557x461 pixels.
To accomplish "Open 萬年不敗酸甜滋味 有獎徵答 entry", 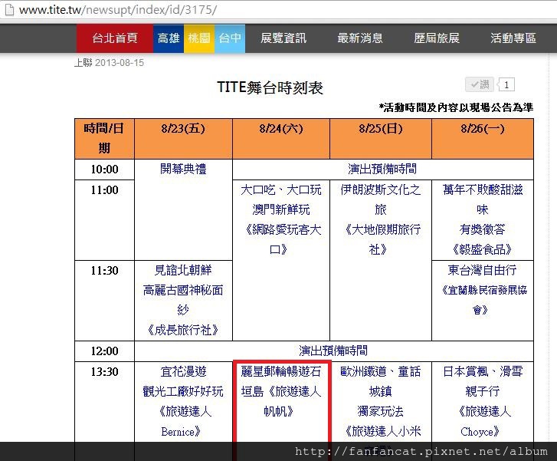I will (483, 219).
